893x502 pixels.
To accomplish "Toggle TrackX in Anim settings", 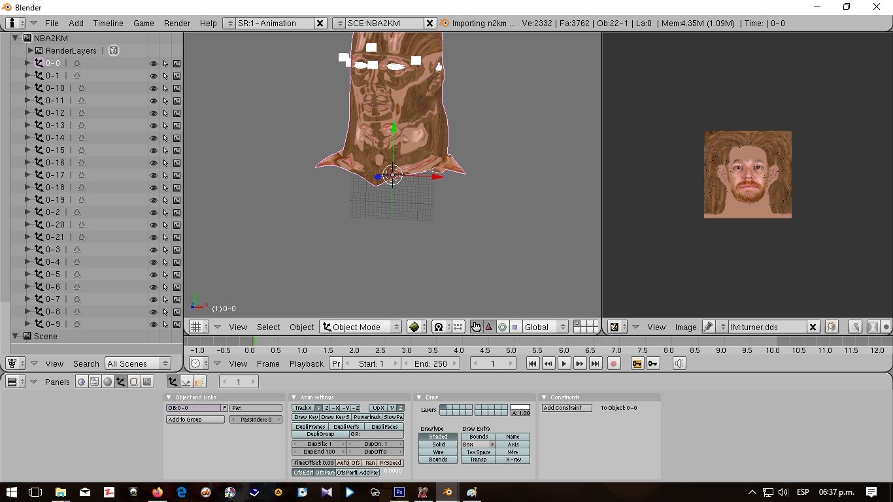I will [303, 408].
